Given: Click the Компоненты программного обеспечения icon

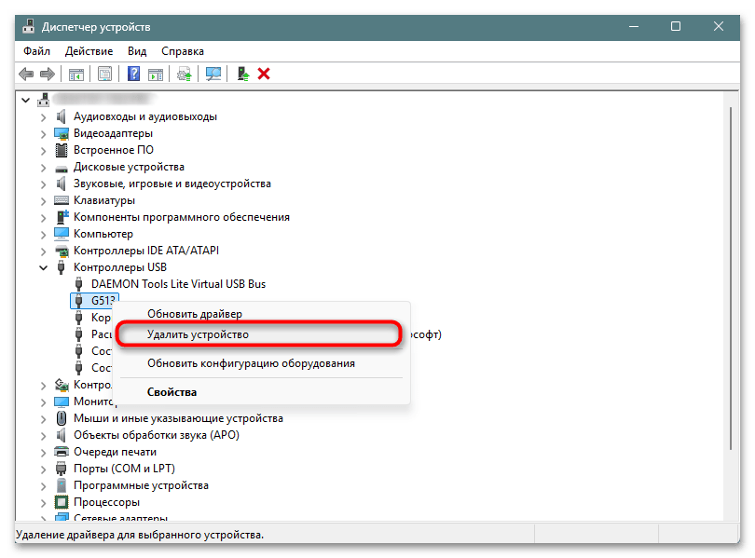Looking at the screenshot, I should point(62,217).
